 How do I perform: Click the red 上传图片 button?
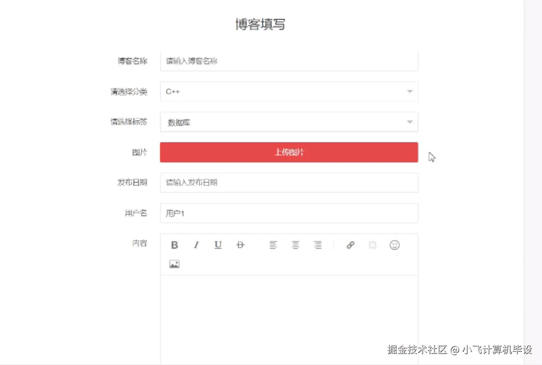click(289, 152)
